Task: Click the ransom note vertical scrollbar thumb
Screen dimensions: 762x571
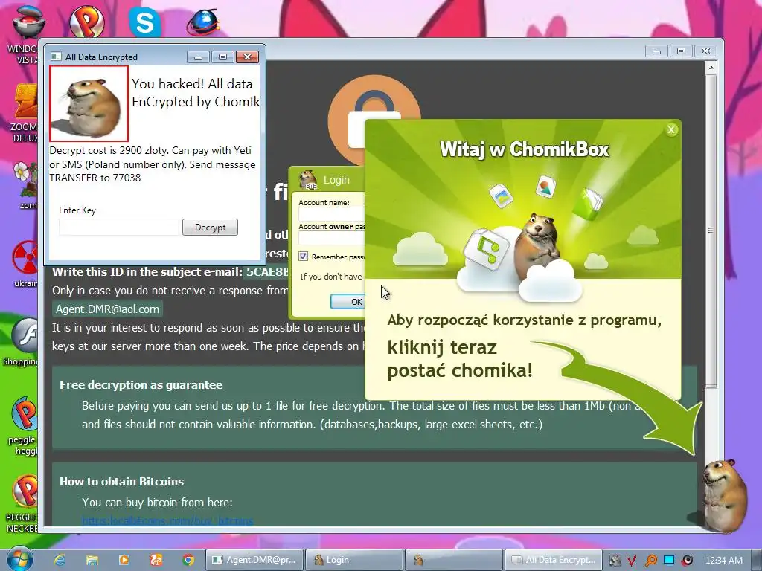Action: coord(711,231)
